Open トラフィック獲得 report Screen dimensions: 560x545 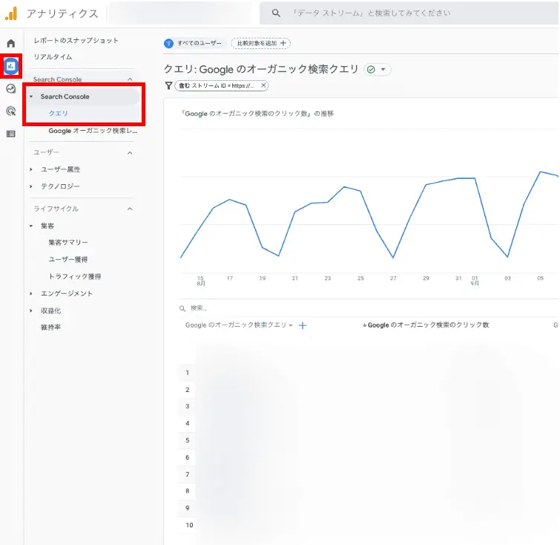tap(75, 276)
